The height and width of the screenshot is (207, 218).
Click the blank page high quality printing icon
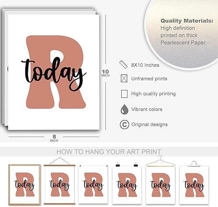[124, 94]
